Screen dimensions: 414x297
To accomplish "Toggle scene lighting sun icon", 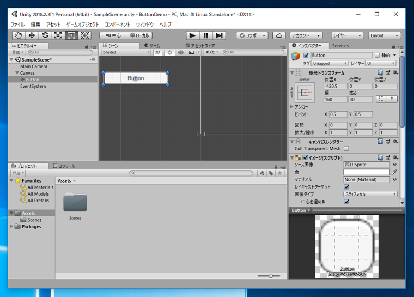I will (170, 52).
